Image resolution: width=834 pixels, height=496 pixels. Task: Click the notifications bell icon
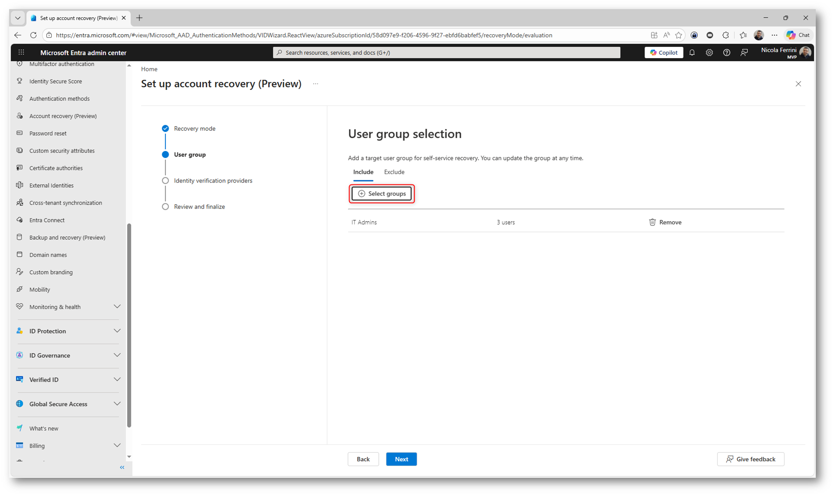tap(692, 52)
